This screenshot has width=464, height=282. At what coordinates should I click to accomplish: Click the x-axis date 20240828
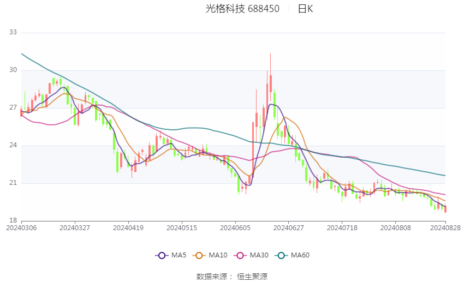pyautogui.click(x=445, y=228)
